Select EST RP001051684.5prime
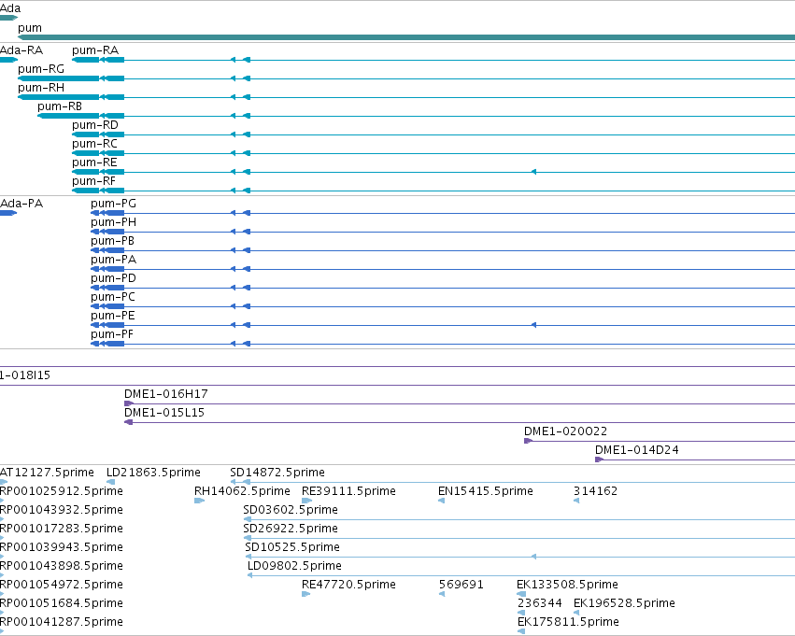This screenshot has width=795, height=636. coord(62,604)
